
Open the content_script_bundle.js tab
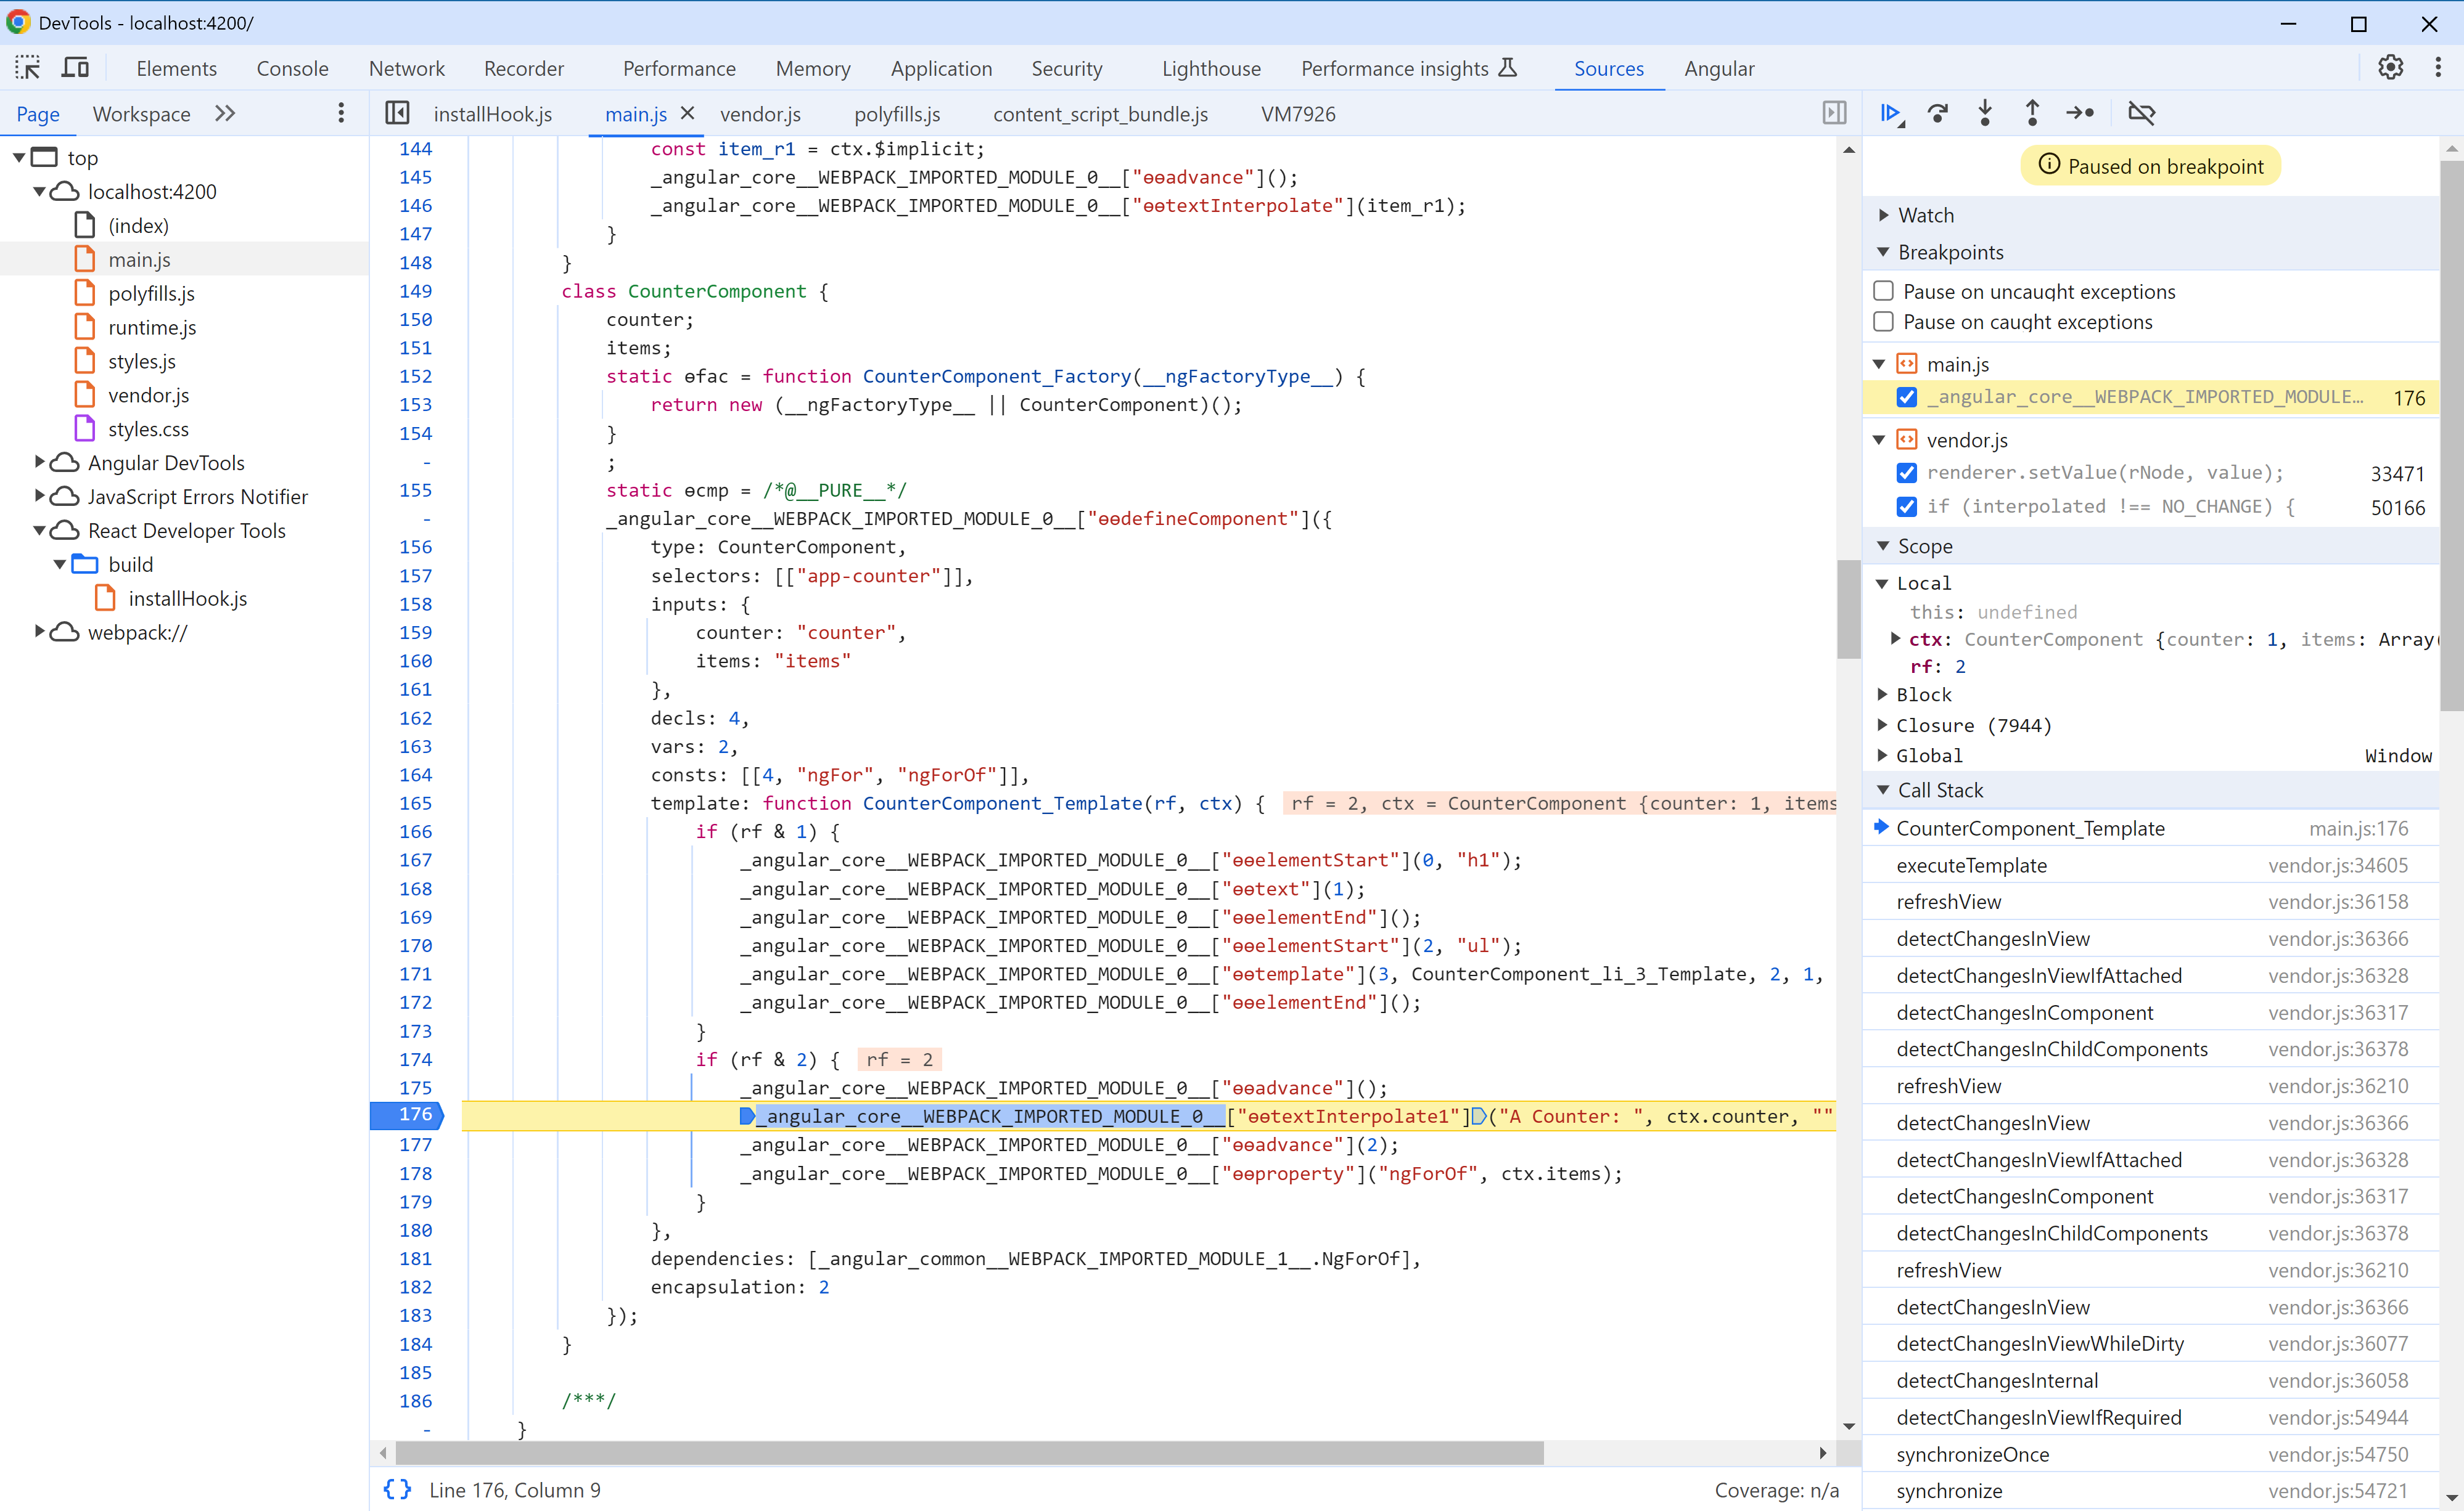point(1100,114)
